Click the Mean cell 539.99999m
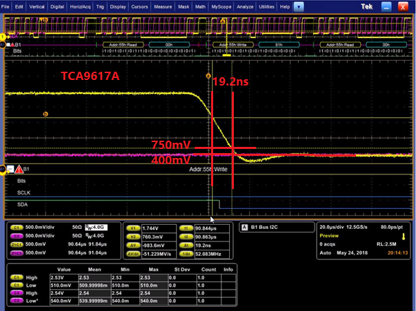This screenshot has width=416, height=311. 95,301
